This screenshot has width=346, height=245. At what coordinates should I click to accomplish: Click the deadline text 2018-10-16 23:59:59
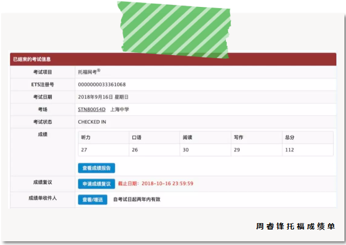point(167,184)
